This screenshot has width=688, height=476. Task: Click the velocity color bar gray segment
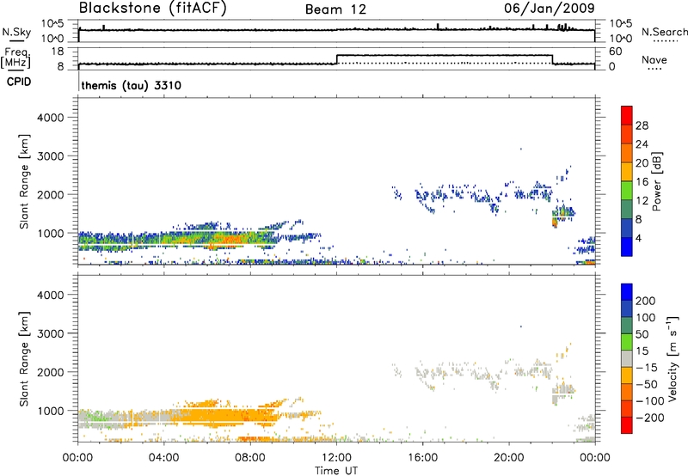[x=627, y=358]
